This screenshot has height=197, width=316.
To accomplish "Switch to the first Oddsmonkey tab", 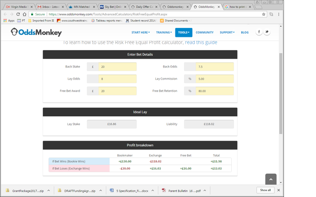I will point(175,7).
